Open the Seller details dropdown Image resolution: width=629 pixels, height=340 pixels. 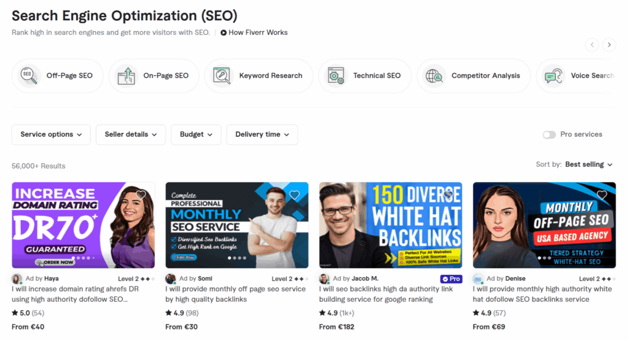point(130,134)
